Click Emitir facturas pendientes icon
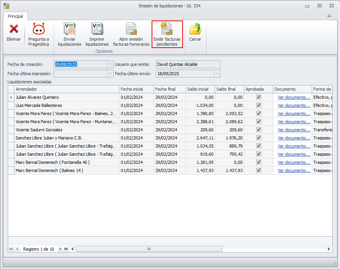340x270 pixels. tap(167, 29)
